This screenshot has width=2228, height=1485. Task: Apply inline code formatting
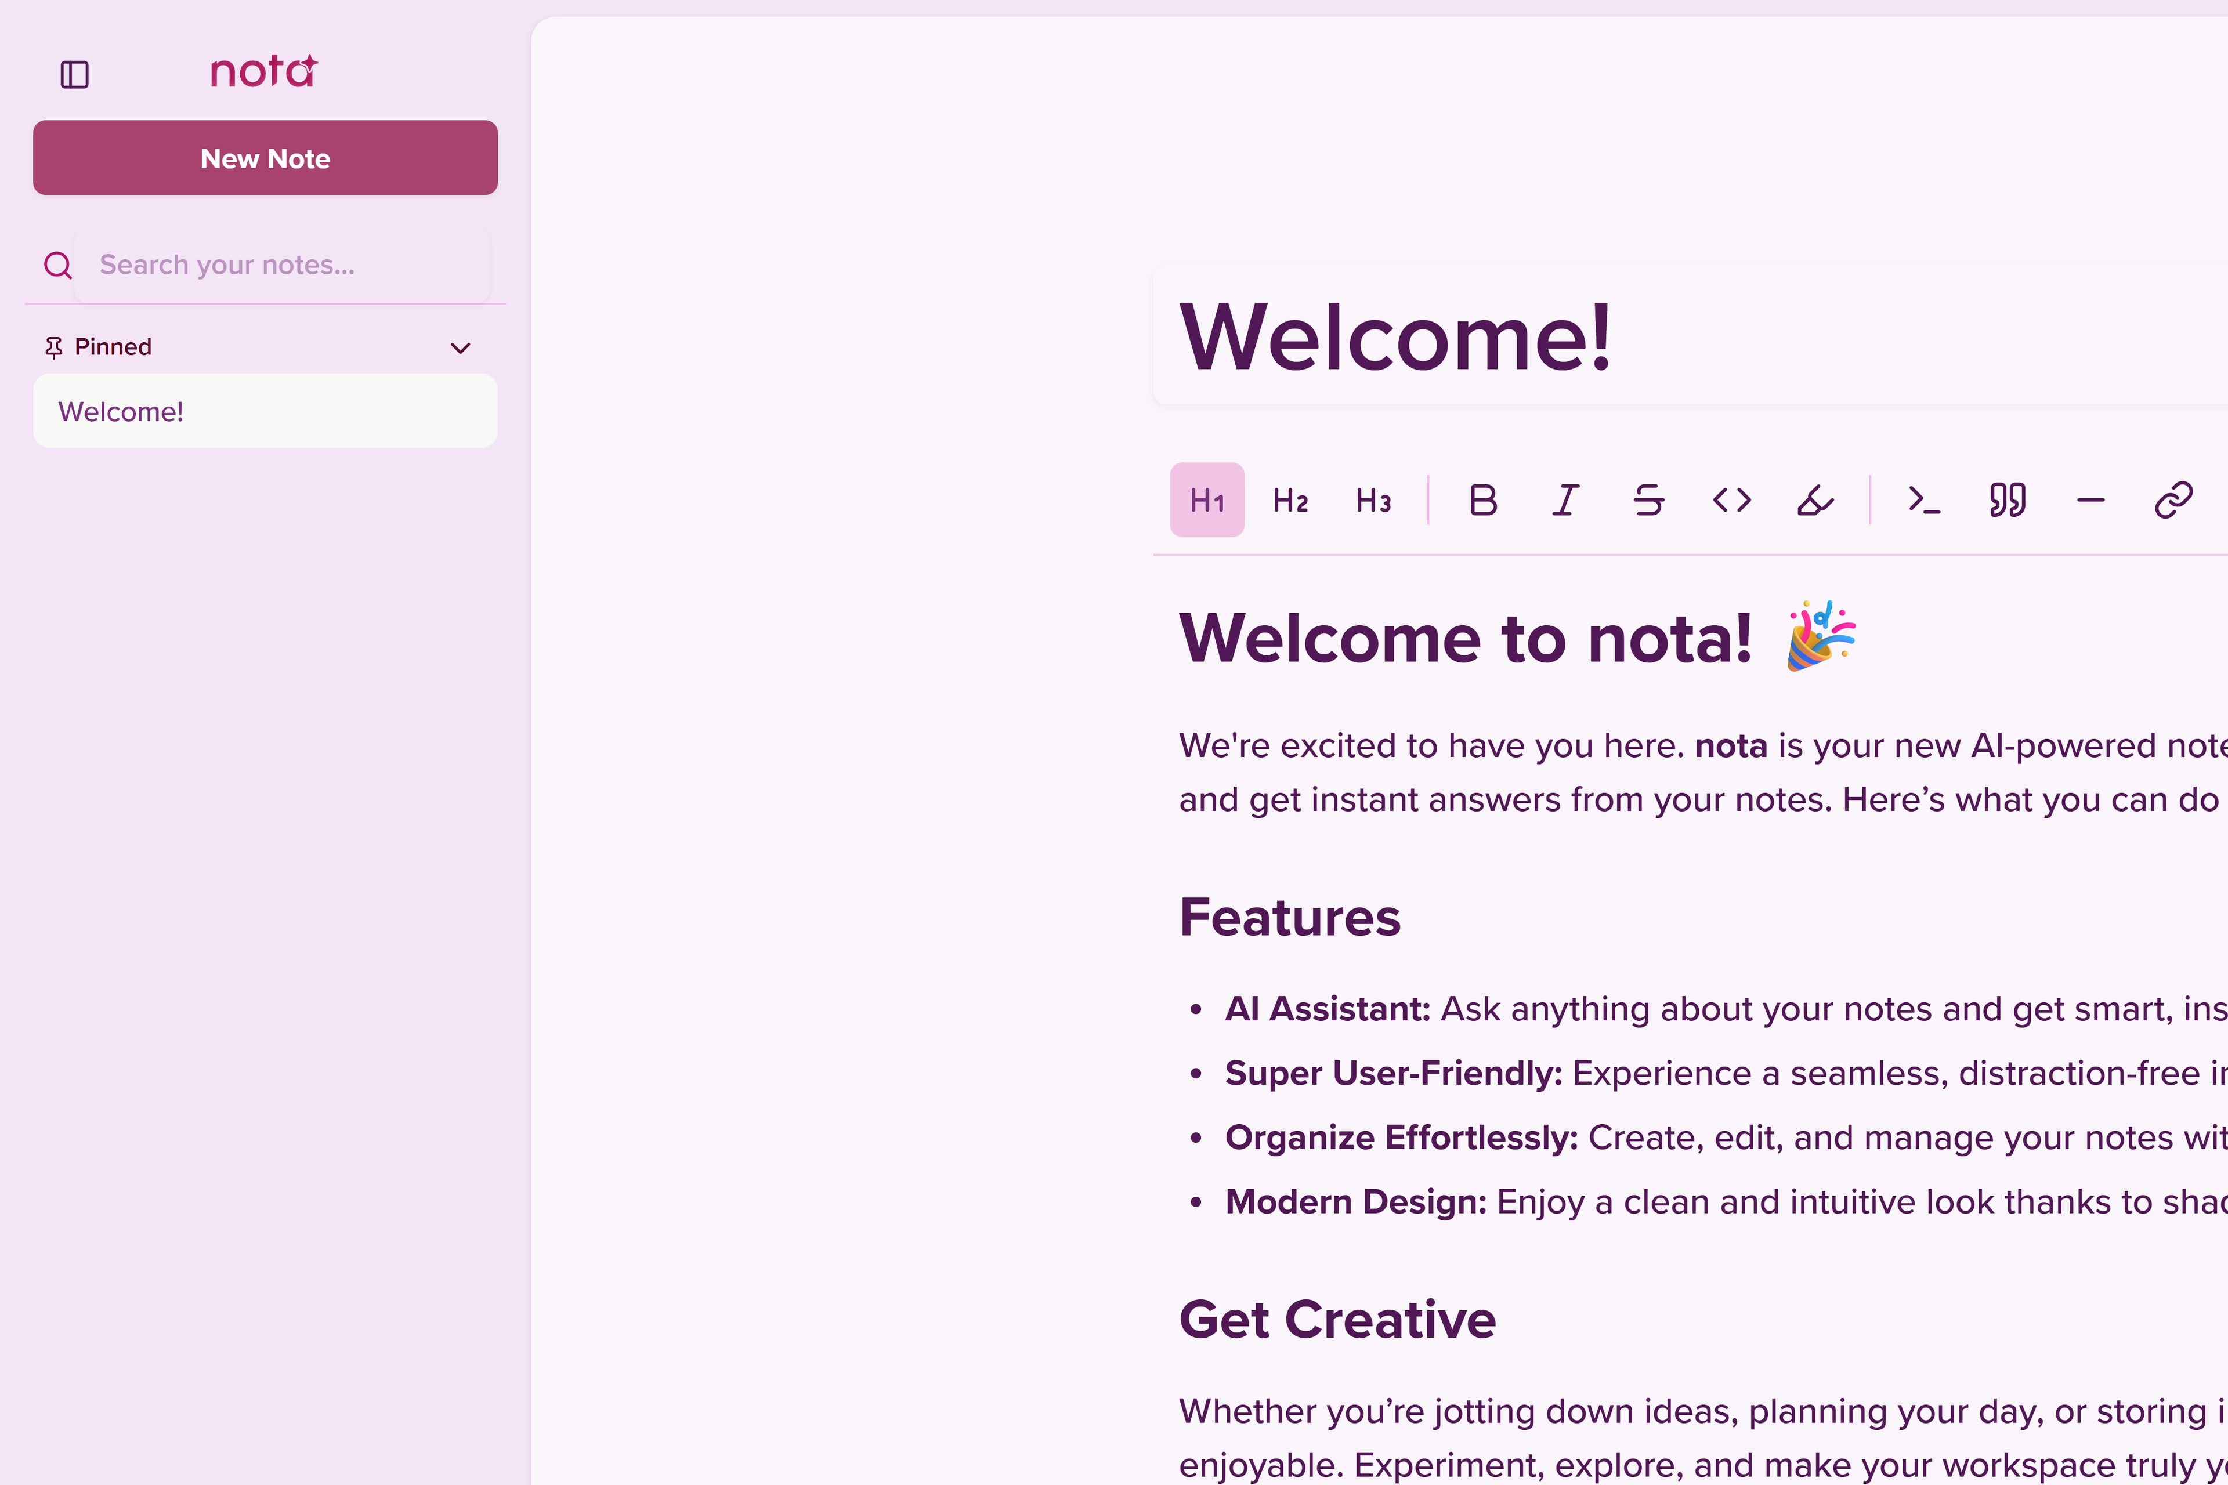1731,500
